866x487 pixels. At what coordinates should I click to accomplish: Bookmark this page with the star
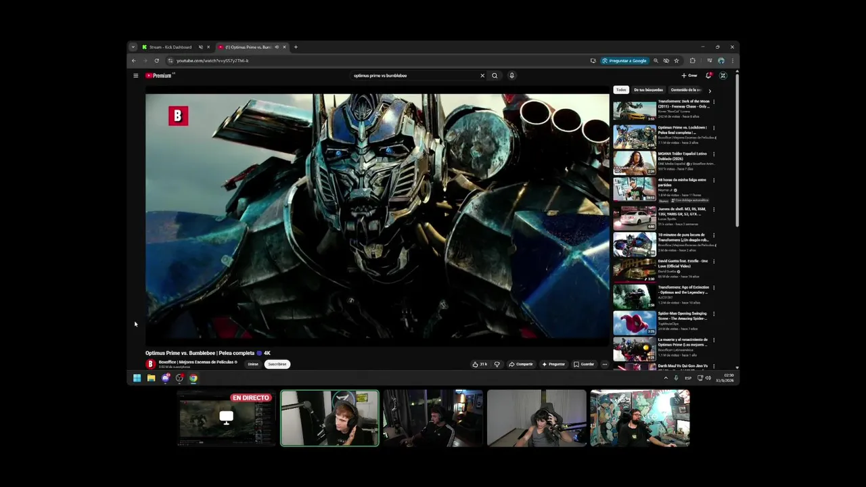tap(677, 61)
